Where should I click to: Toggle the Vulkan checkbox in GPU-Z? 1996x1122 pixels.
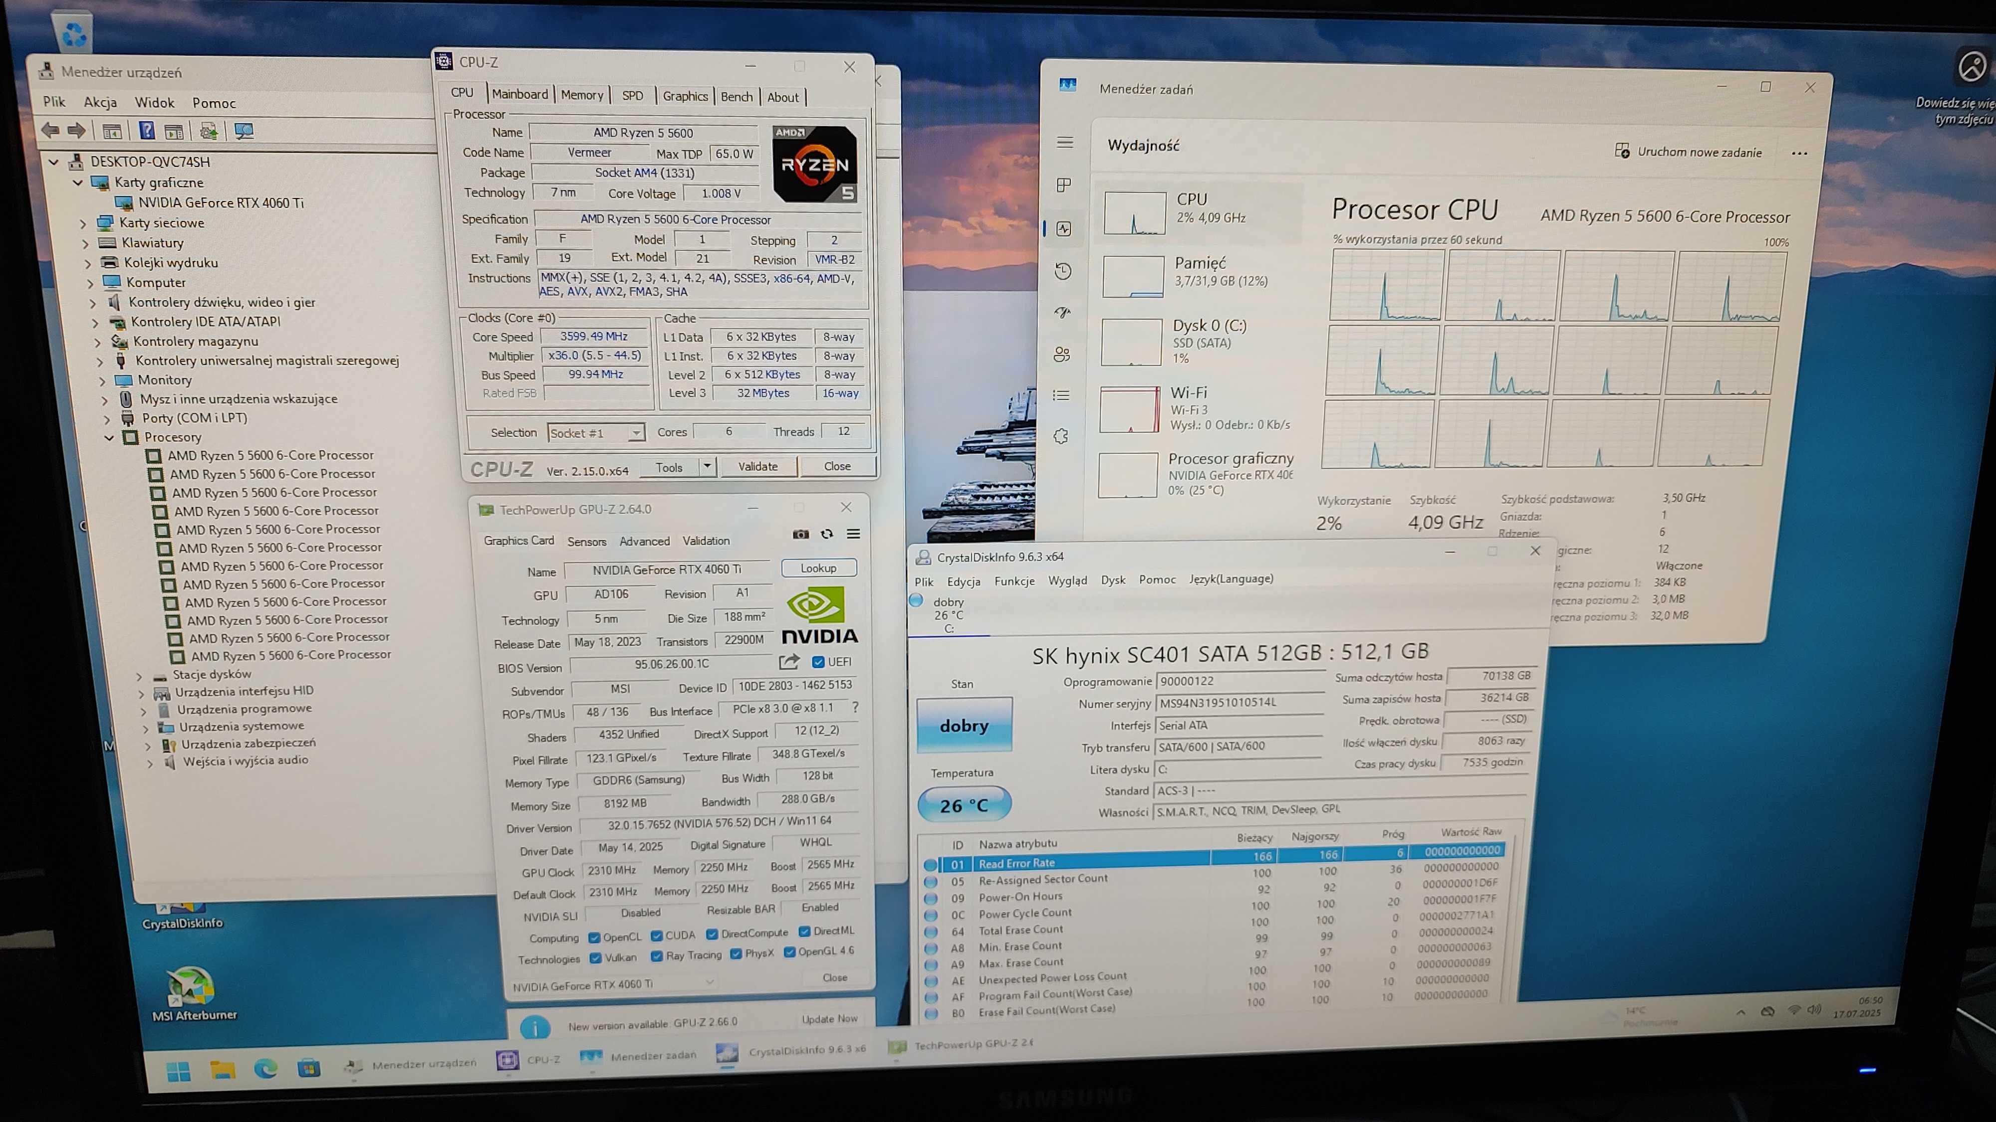pyautogui.click(x=595, y=958)
